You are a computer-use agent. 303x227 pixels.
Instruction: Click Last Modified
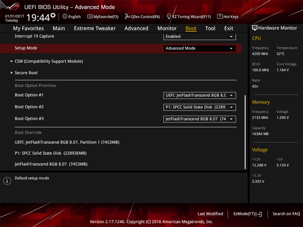tap(210, 214)
